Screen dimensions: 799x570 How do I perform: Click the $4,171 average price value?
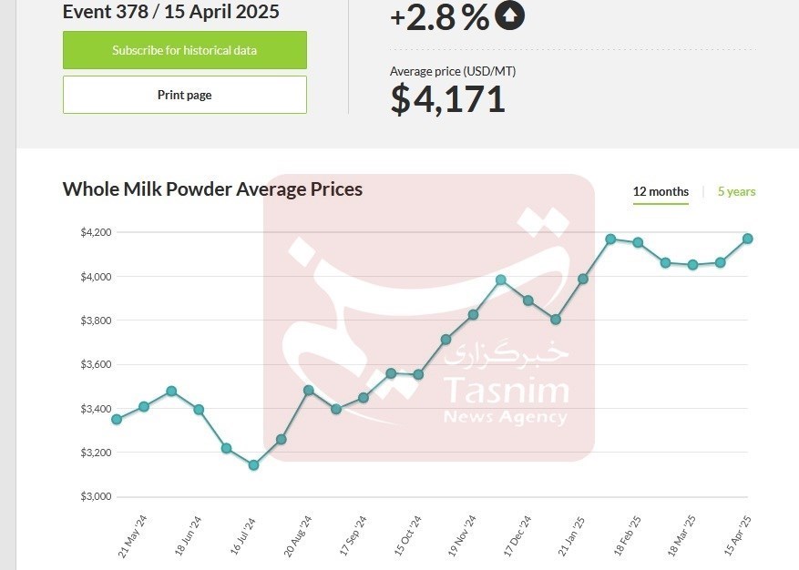tap(447, 98)
